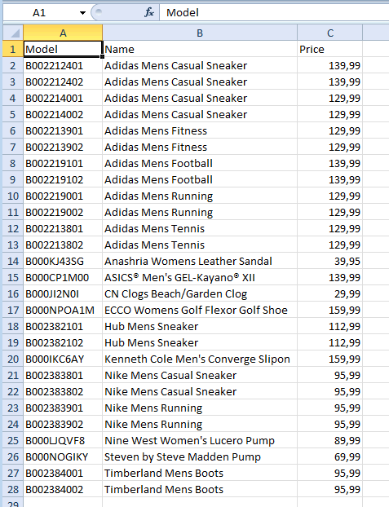389x507 pixels.
Task: Click the fx insert function icon
Action: (x=149, y=12)
